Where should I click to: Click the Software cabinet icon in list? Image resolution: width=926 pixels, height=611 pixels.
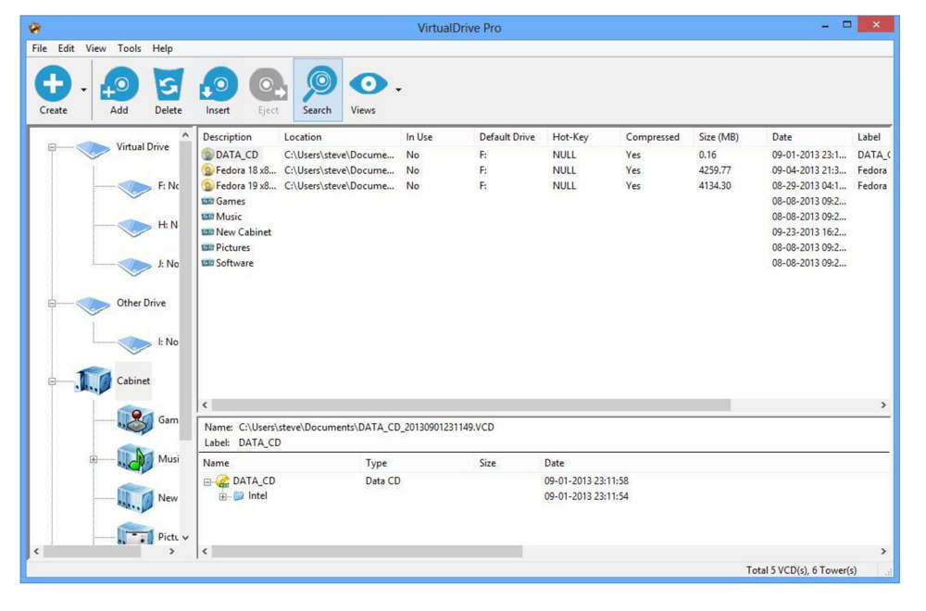(x=207, y=263)
